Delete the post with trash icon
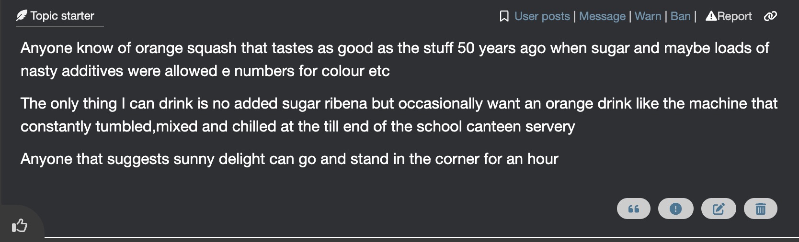Viewport: 799px width, 242px height. (760, 209)
